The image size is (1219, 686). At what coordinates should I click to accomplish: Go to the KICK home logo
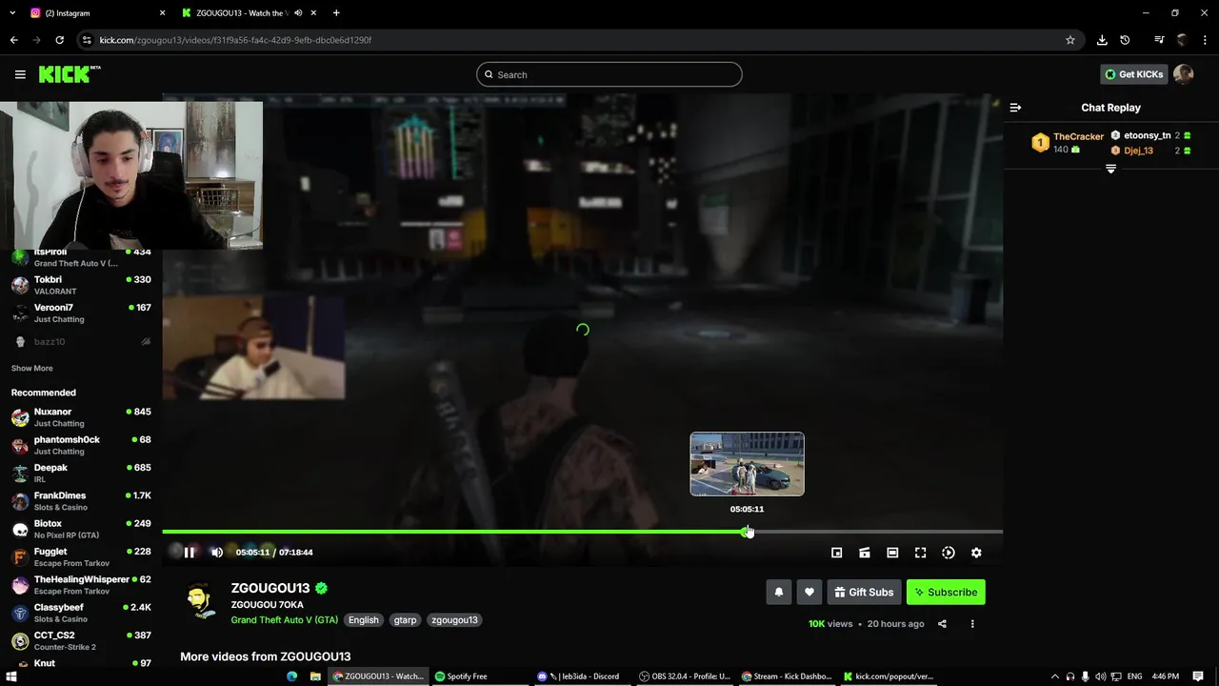[70, 74]
